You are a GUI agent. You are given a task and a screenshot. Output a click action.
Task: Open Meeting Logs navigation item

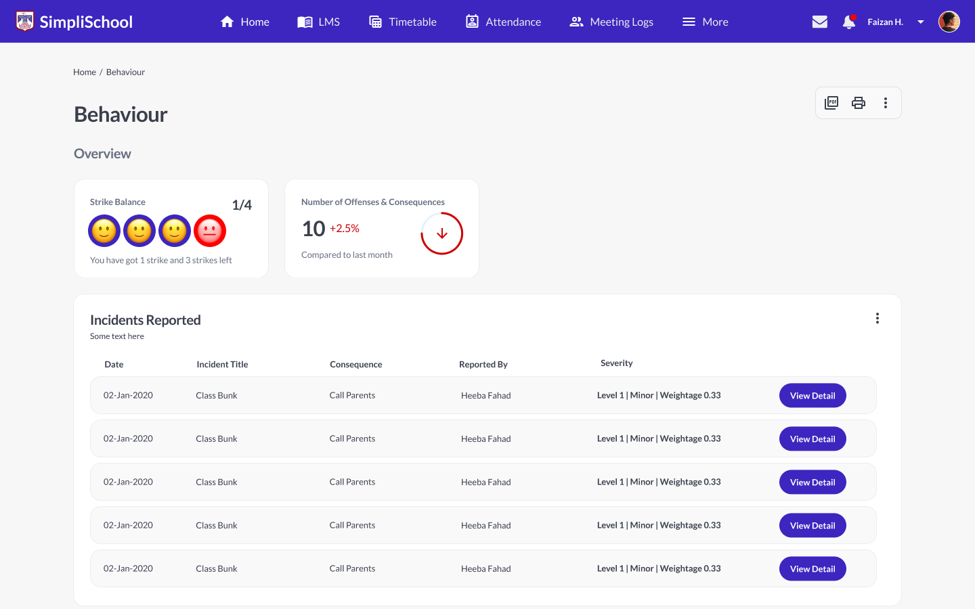pos(611,22)
